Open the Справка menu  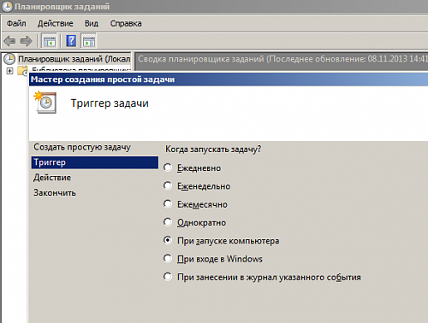pos(126,23)
